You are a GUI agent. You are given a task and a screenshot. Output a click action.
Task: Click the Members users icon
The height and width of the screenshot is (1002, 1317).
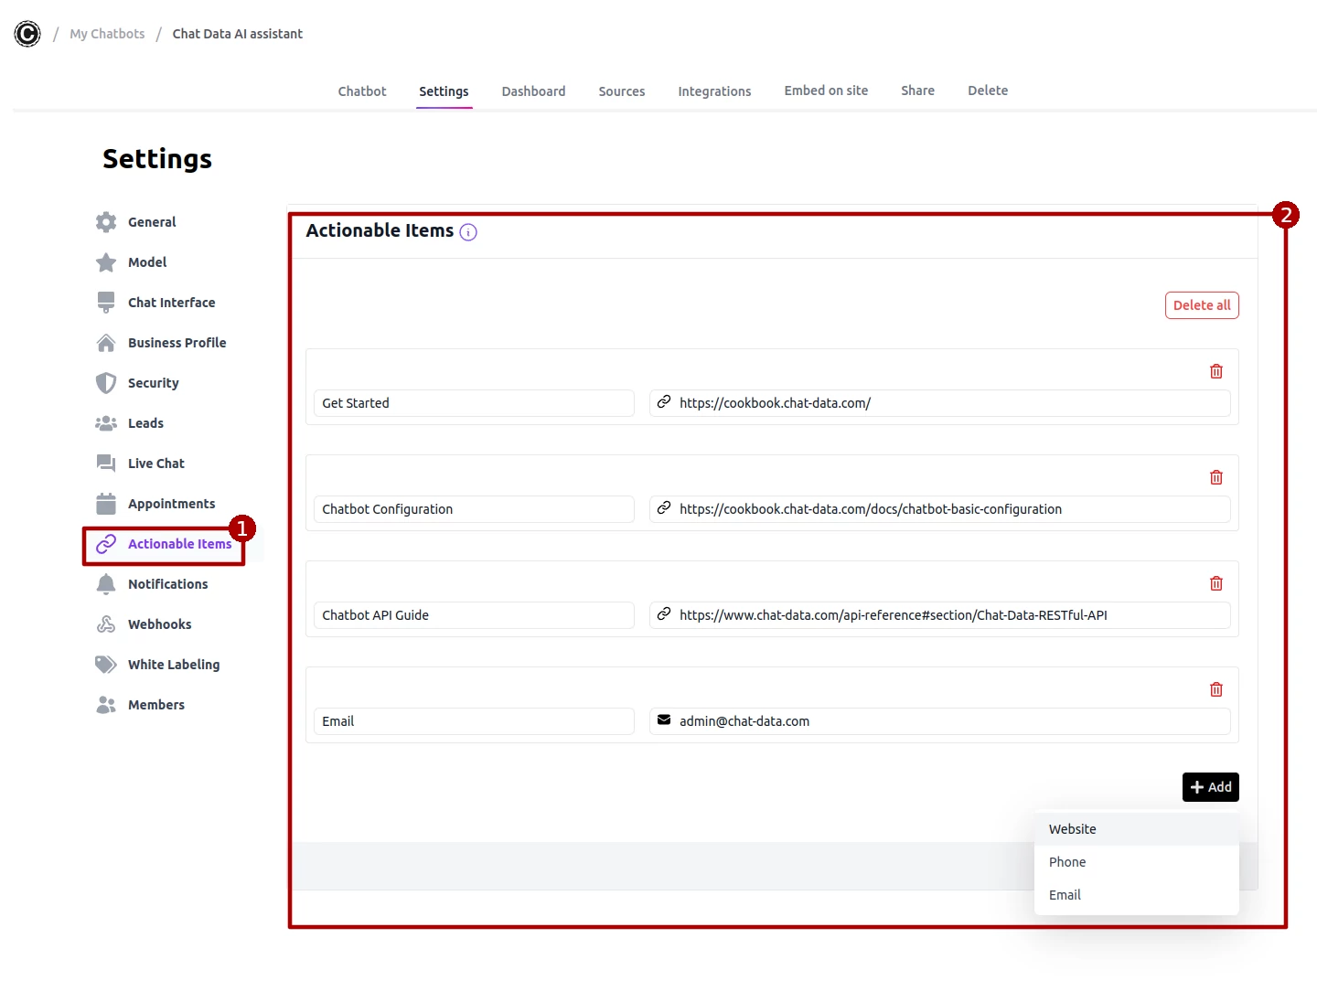(106, 705)
